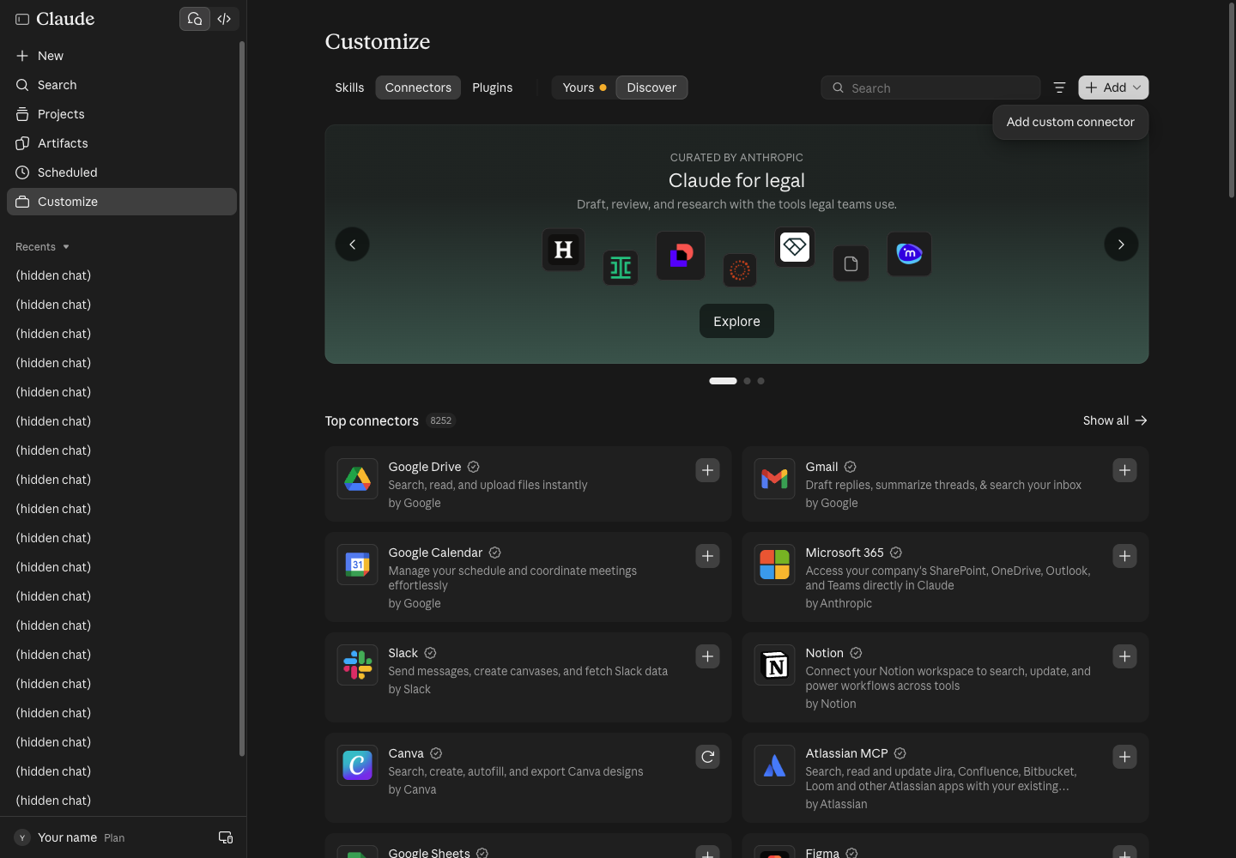Focus the connectors Search field
This screenshot has height=858, width=1236.
coord(930,88)
